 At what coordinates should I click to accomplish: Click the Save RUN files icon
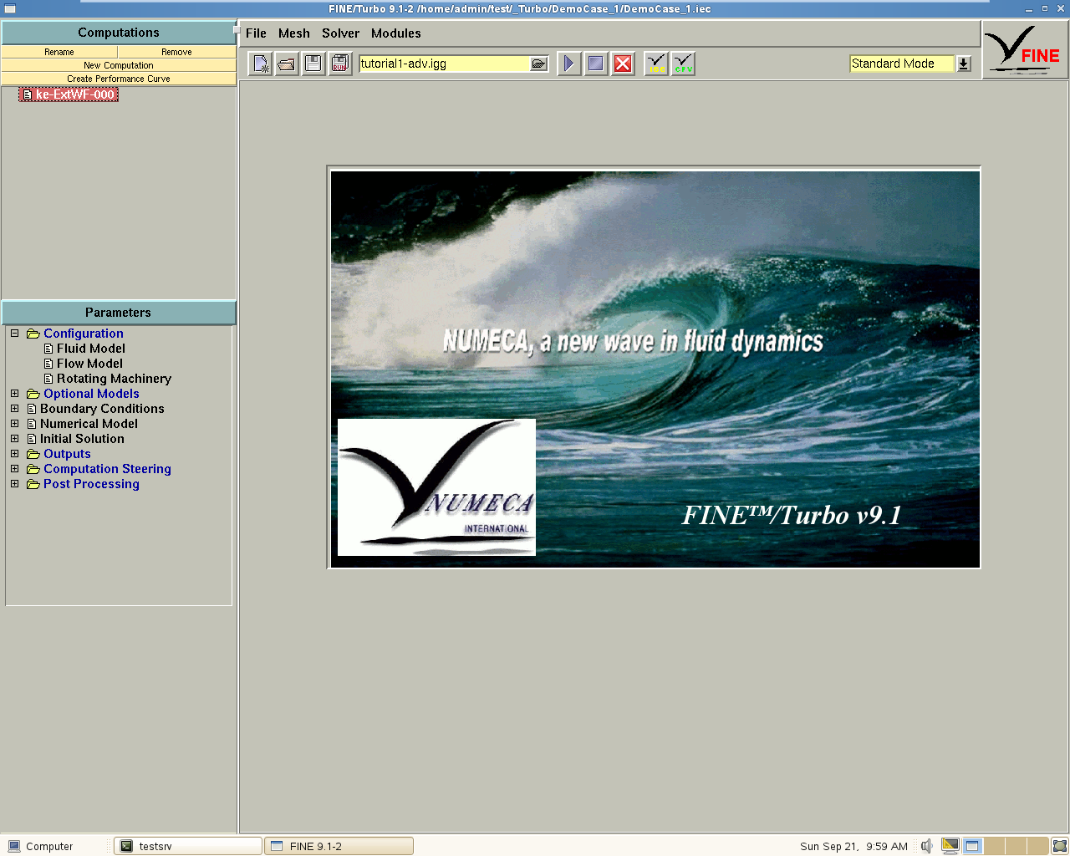tap(340, 64)
